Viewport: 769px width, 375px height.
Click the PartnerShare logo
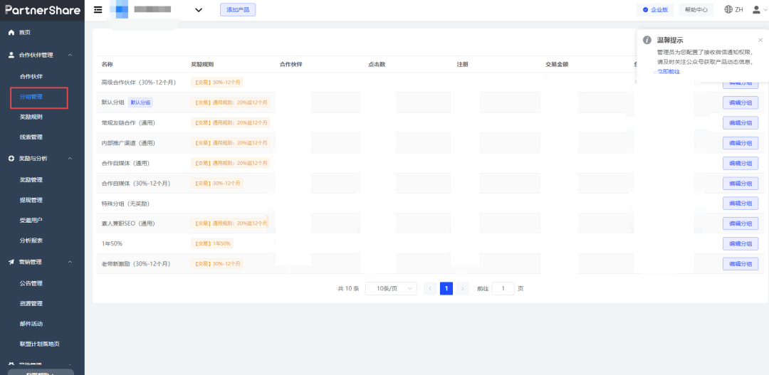coord(42,10)
